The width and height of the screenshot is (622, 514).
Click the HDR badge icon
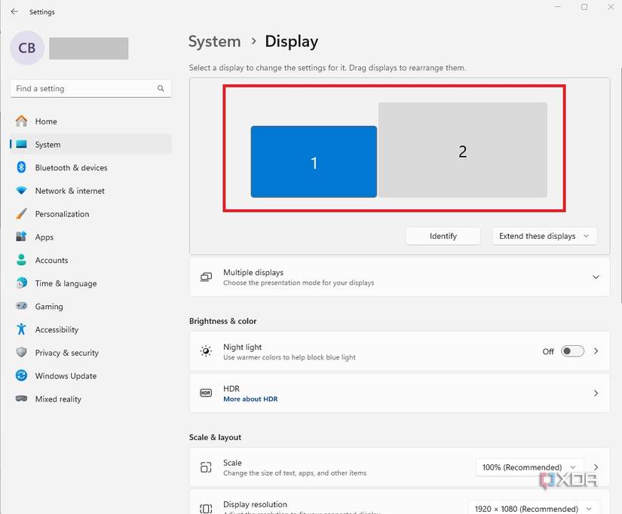[x=206, y=393]
